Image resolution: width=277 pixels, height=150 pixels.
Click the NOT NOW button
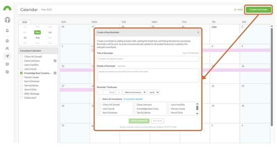click(x=158, y=121)
